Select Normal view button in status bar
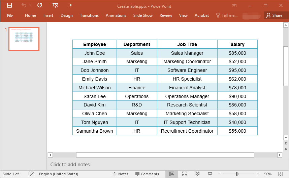Screen dimensions: 289x178 click(x=172, y=174)
